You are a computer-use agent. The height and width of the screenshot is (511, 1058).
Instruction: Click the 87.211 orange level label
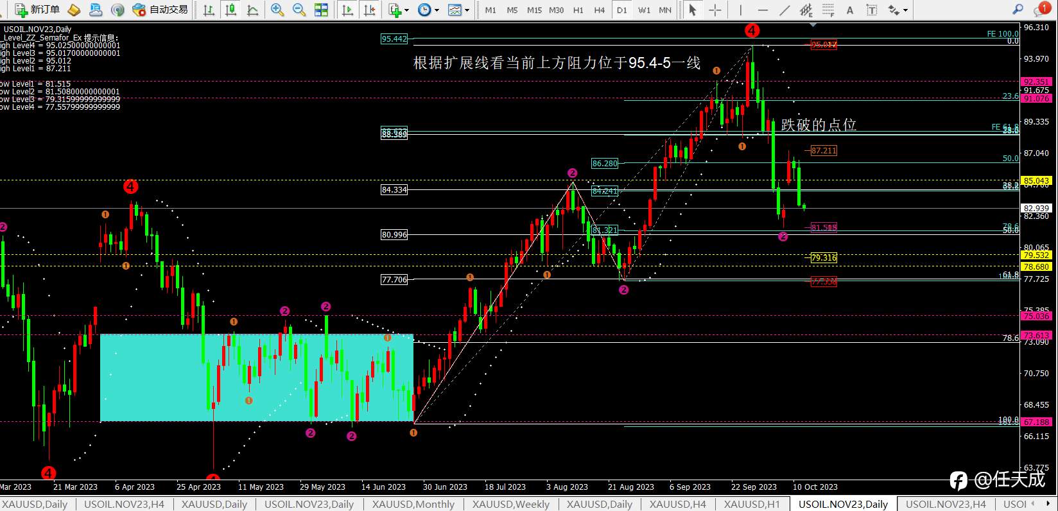pos(824,150)
